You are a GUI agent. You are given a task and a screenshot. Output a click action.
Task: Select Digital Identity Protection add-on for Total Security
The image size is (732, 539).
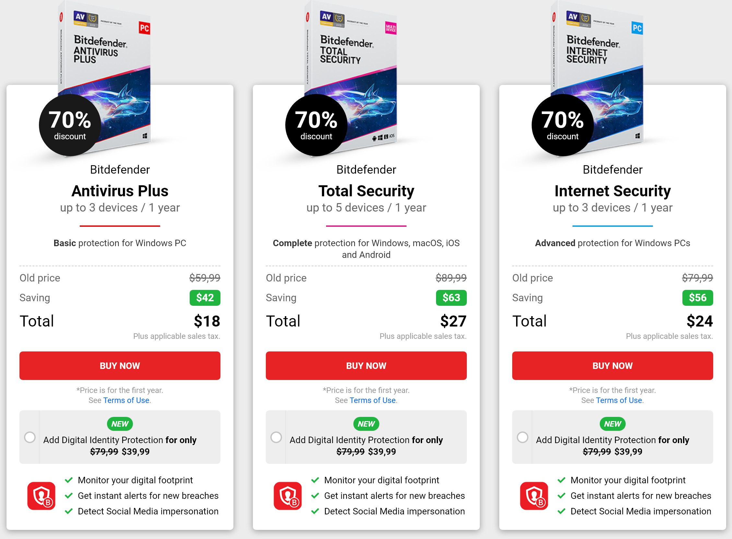pos(276,437)
